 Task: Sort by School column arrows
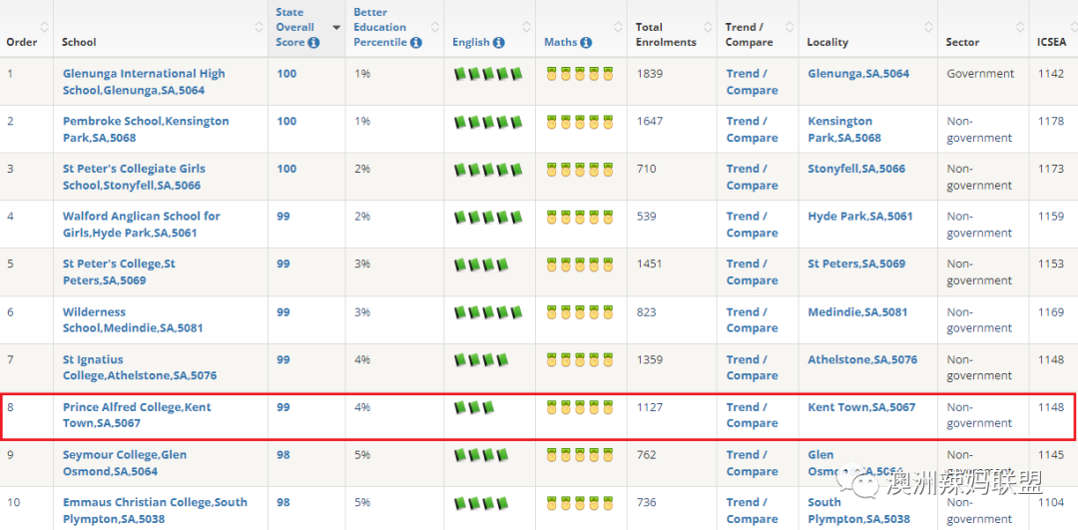260,27
